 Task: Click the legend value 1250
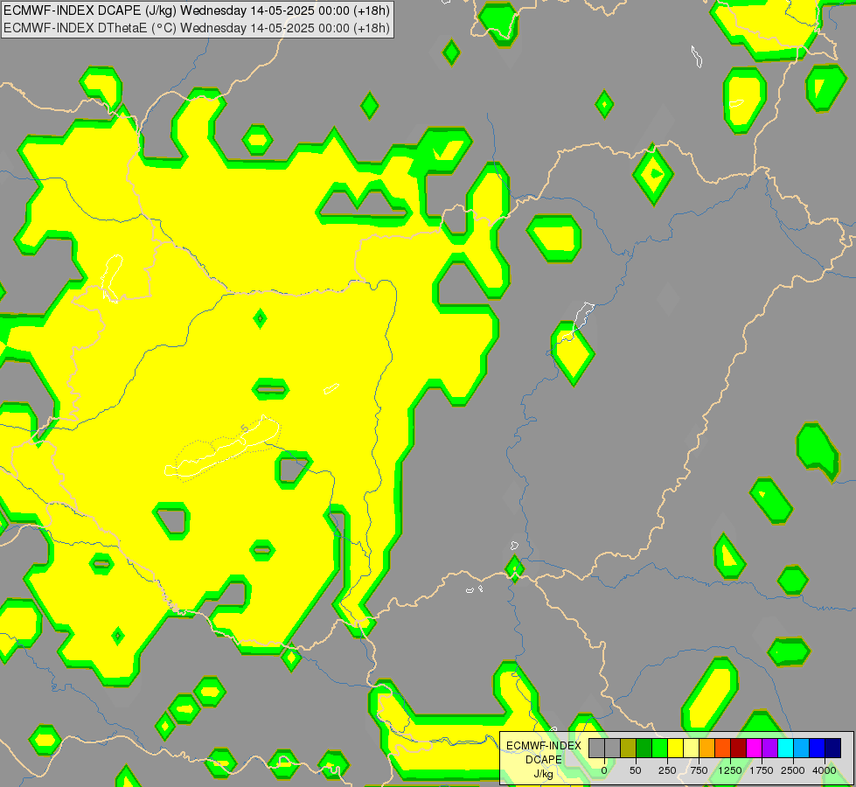click(x=730, y=770)
